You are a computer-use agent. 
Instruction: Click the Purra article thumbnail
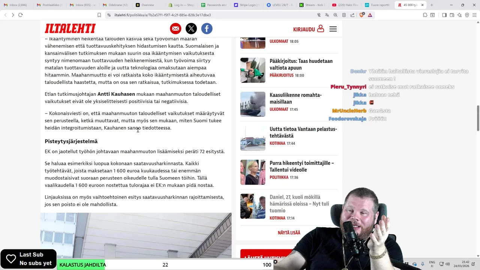(253, 172)
